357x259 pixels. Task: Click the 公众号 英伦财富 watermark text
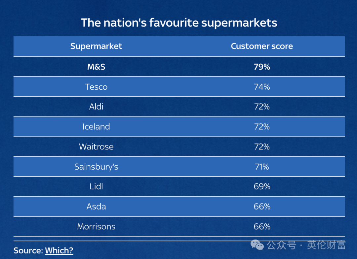coord(306,245)
